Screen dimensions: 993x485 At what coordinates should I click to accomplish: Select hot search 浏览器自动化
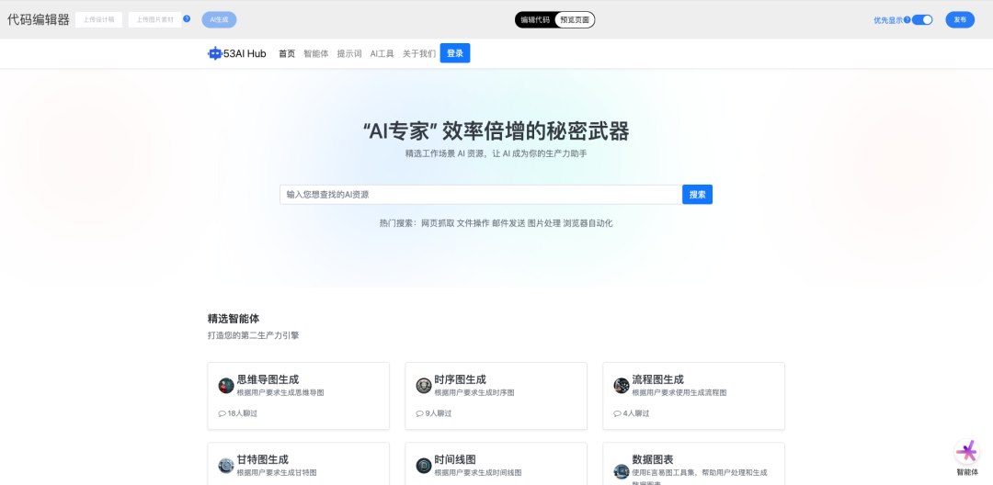(x=588, y=223)
